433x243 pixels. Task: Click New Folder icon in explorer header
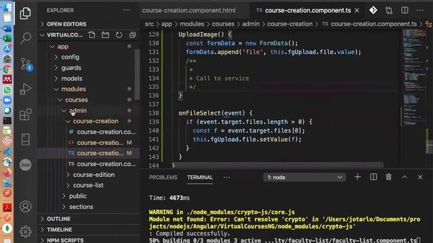[x=106, y=35]
